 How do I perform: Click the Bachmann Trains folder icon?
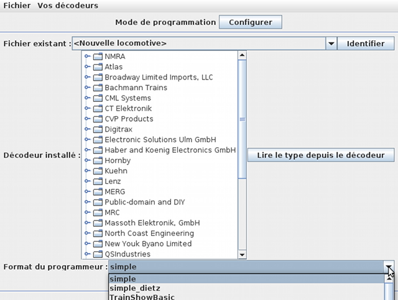tap(98, 88)
